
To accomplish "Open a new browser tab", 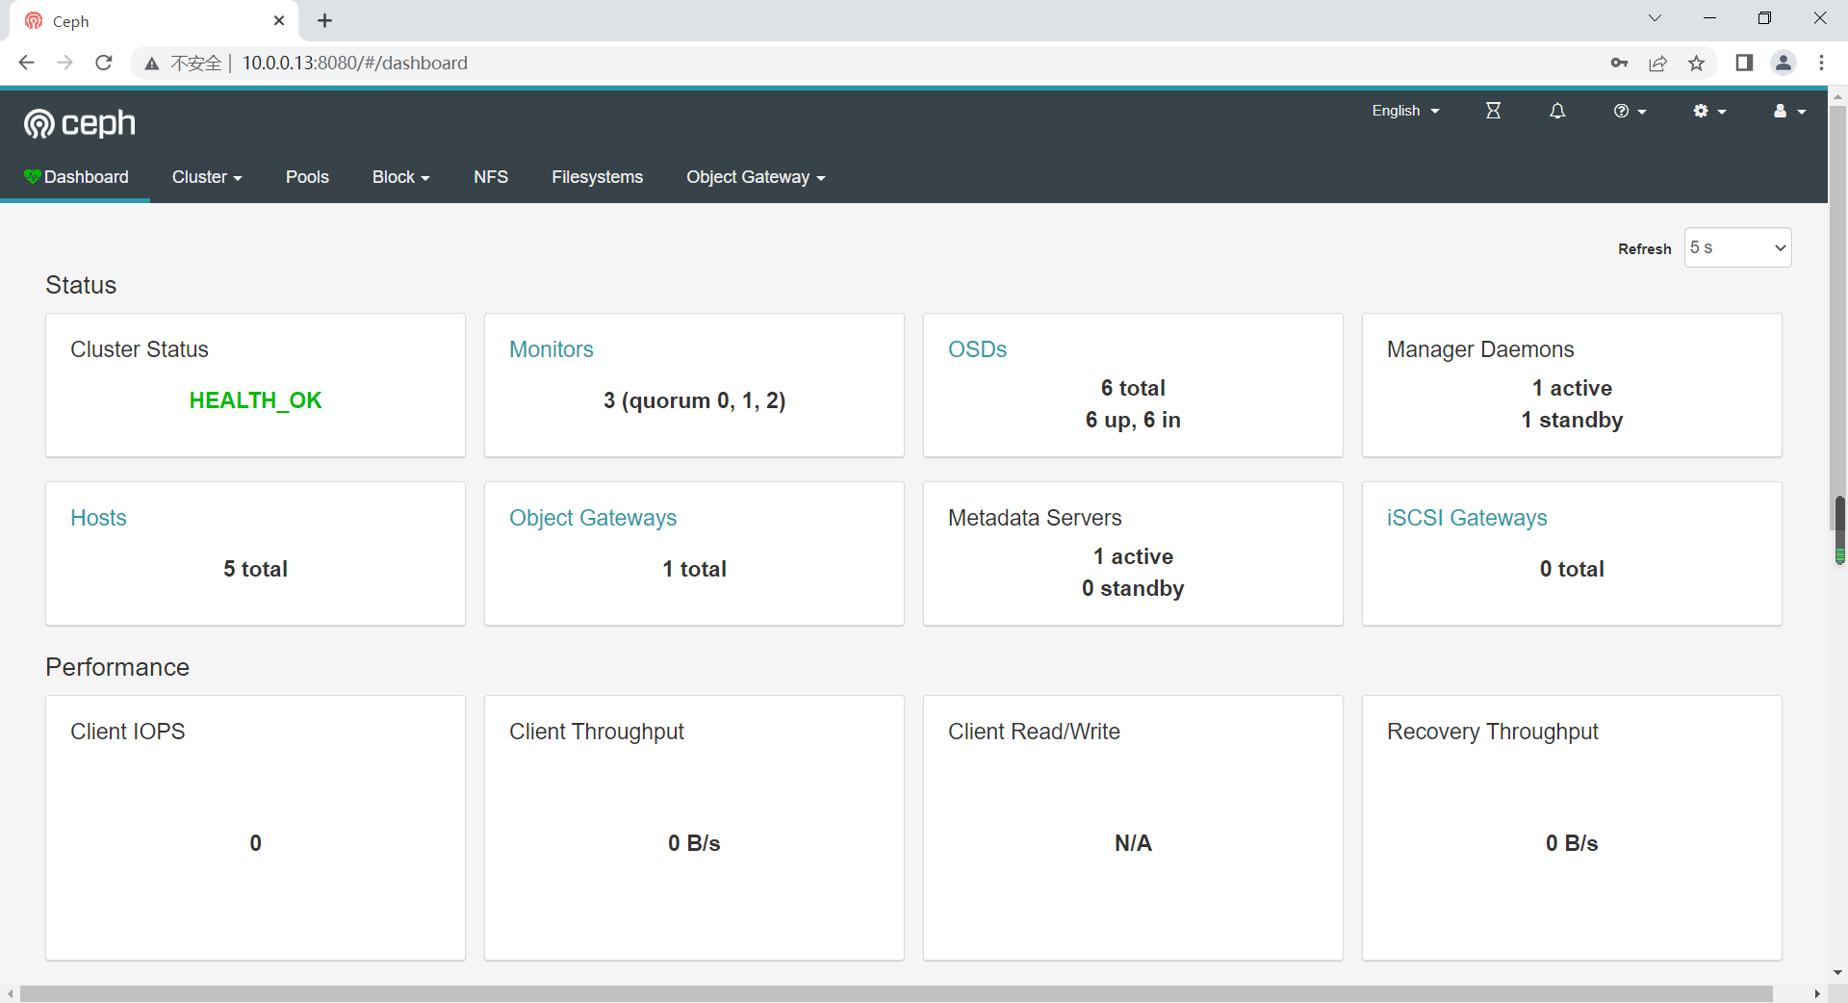I will coord(324,20).
